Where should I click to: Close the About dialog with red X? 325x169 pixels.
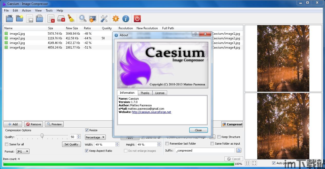tap(205, 34)
